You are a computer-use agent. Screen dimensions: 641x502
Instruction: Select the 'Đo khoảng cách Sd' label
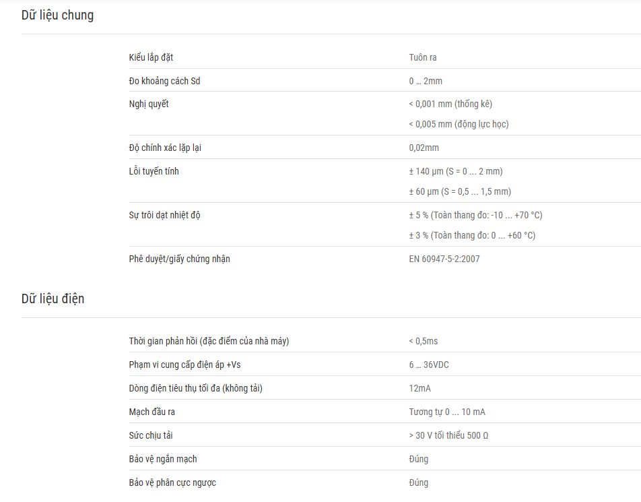tap(164, 81)
